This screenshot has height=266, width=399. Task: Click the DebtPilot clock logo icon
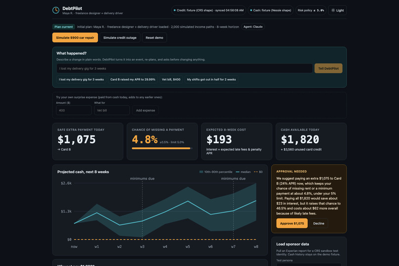[56, 10]
